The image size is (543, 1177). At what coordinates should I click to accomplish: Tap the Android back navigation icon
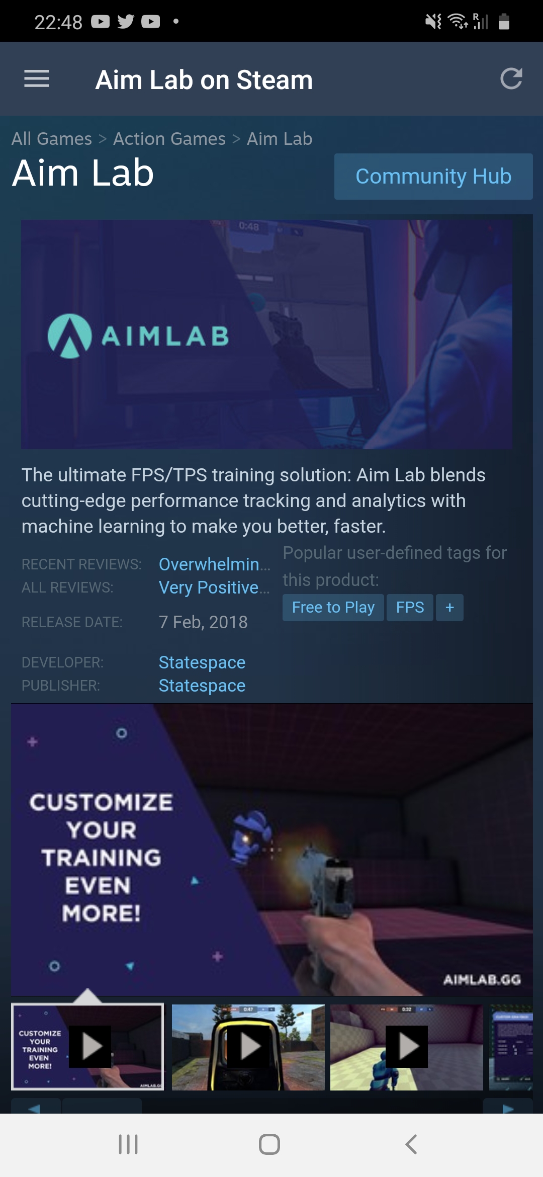click(411, 1144)
